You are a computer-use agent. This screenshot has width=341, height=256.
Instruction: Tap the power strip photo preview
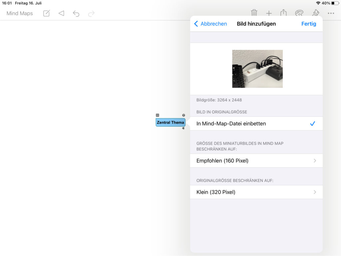click(257, 69)
